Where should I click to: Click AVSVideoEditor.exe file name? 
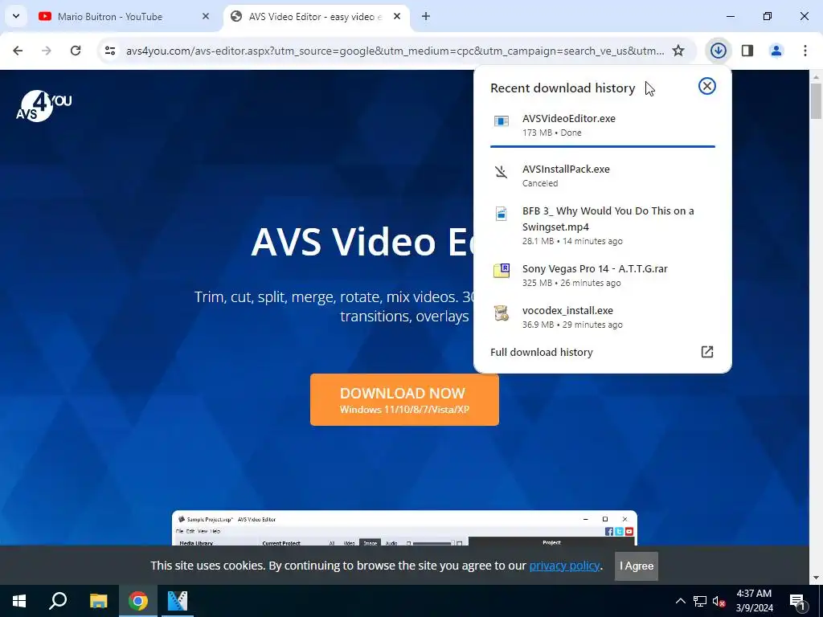[x=569, y=119]
